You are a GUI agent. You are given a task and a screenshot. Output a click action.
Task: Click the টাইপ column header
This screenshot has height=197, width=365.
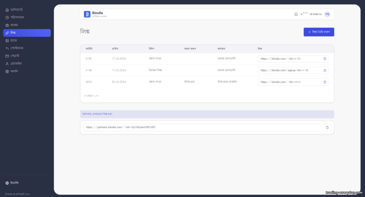pyautogui.click(x=152, y=49)
